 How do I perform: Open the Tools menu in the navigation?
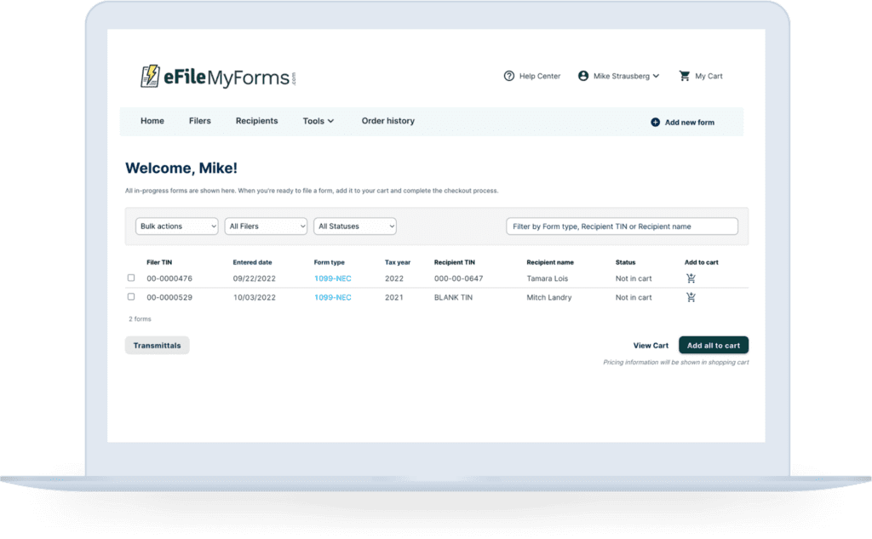(x=318, y=121)
